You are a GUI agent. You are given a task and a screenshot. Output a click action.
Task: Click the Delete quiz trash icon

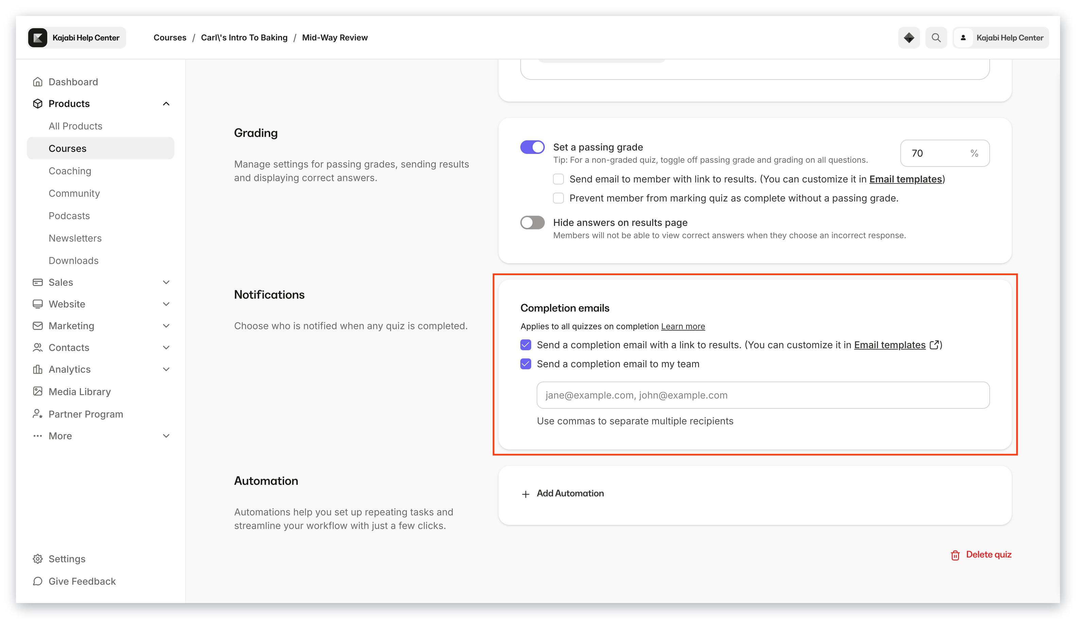(x=955, y=555)
